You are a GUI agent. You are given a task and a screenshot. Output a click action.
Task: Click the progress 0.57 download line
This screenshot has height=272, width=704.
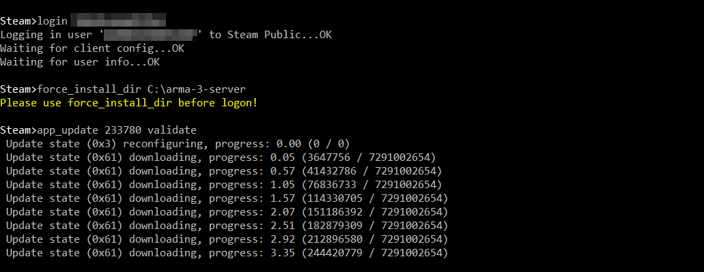(x=224, y=171)
